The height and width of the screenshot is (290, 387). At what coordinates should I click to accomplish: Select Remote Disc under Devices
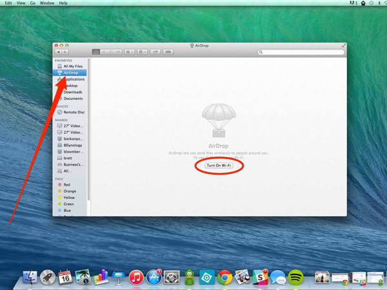pos(70,112)
